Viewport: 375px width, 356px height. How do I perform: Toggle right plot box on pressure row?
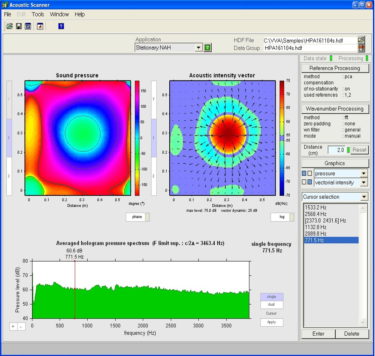tap(310, 173)
